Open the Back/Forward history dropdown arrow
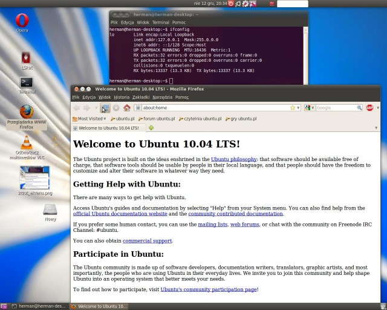This screenshot has height=310, width=387. (x=96, y=108)
